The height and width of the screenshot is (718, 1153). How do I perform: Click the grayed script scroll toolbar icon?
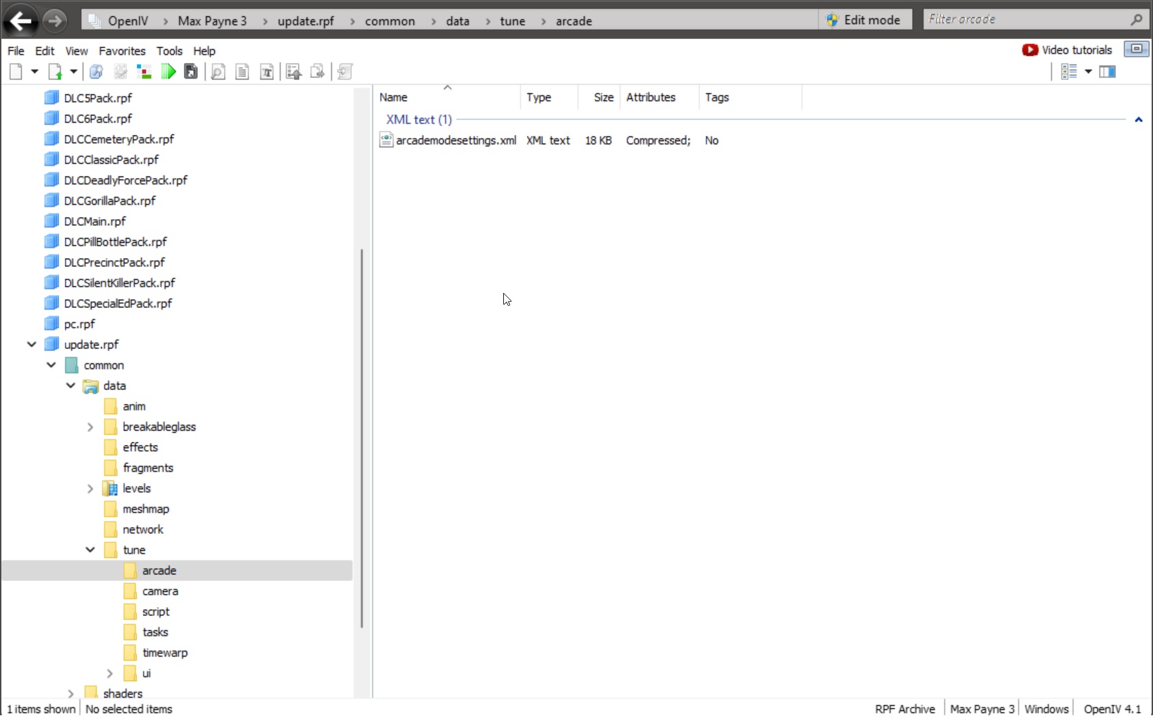tap(345, 71)
